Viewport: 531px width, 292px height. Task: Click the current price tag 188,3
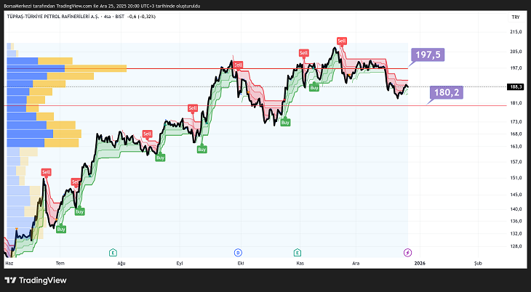tap(515, 86)
